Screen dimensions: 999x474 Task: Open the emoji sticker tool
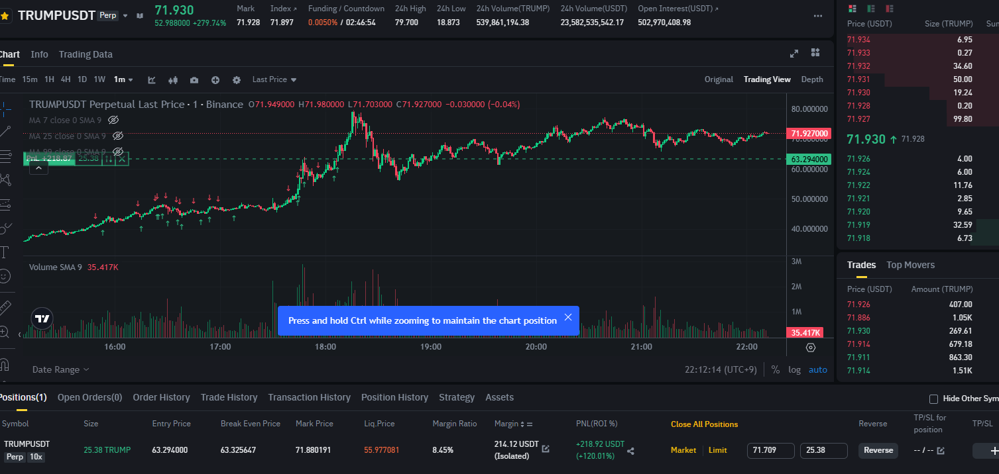tap(5, 275)
